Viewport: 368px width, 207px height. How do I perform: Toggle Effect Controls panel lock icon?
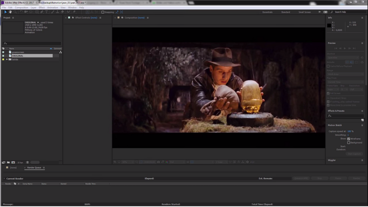(x=73, y=18)
